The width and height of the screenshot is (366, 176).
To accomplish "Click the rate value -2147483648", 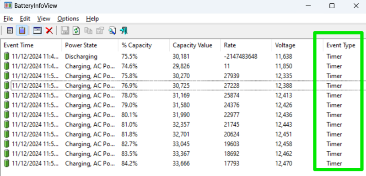I will pos(241,56).
